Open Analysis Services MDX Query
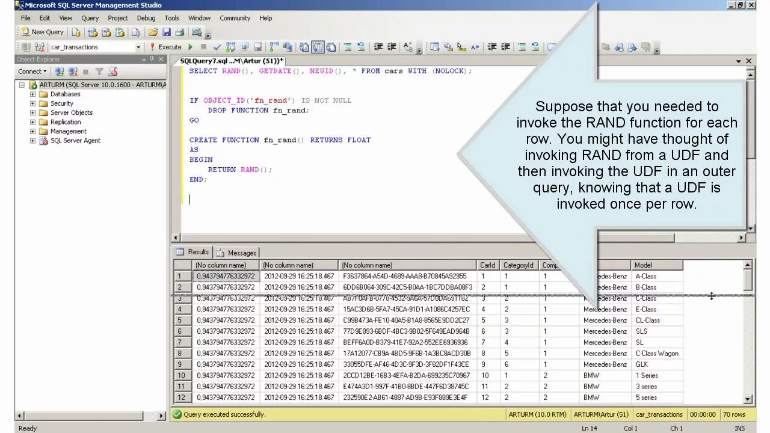770x433 pixels. (x=93, y=32)
